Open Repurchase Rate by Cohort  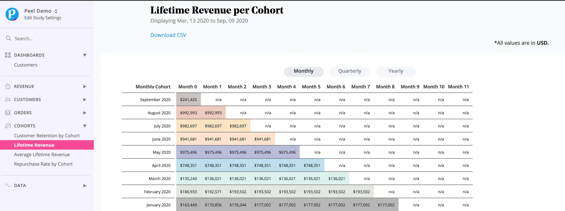(43, 164)
